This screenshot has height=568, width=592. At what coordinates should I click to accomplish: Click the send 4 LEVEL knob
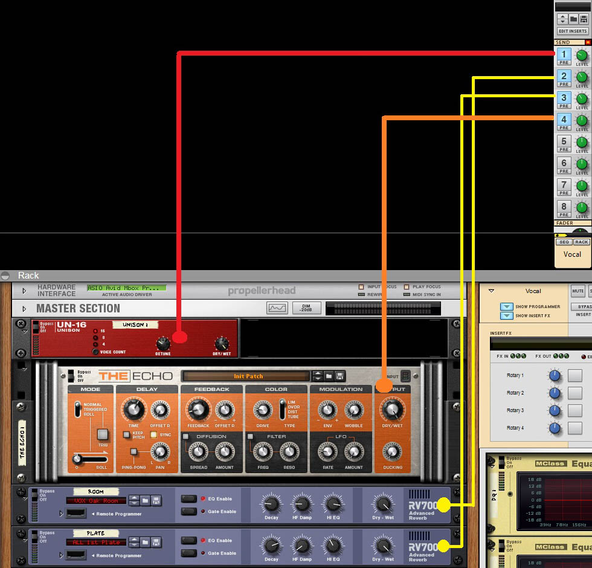tap(582, 120)
